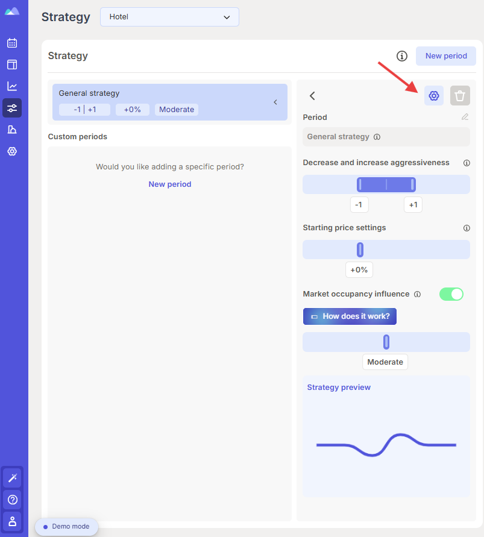Screen dimensions: 484x537
Task: Click the back chevron in period panel
Action: coord(312,96)
